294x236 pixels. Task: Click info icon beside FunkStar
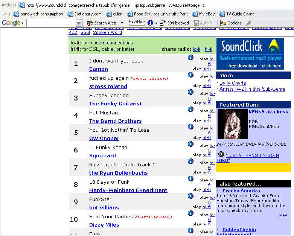tap(190, 196)
